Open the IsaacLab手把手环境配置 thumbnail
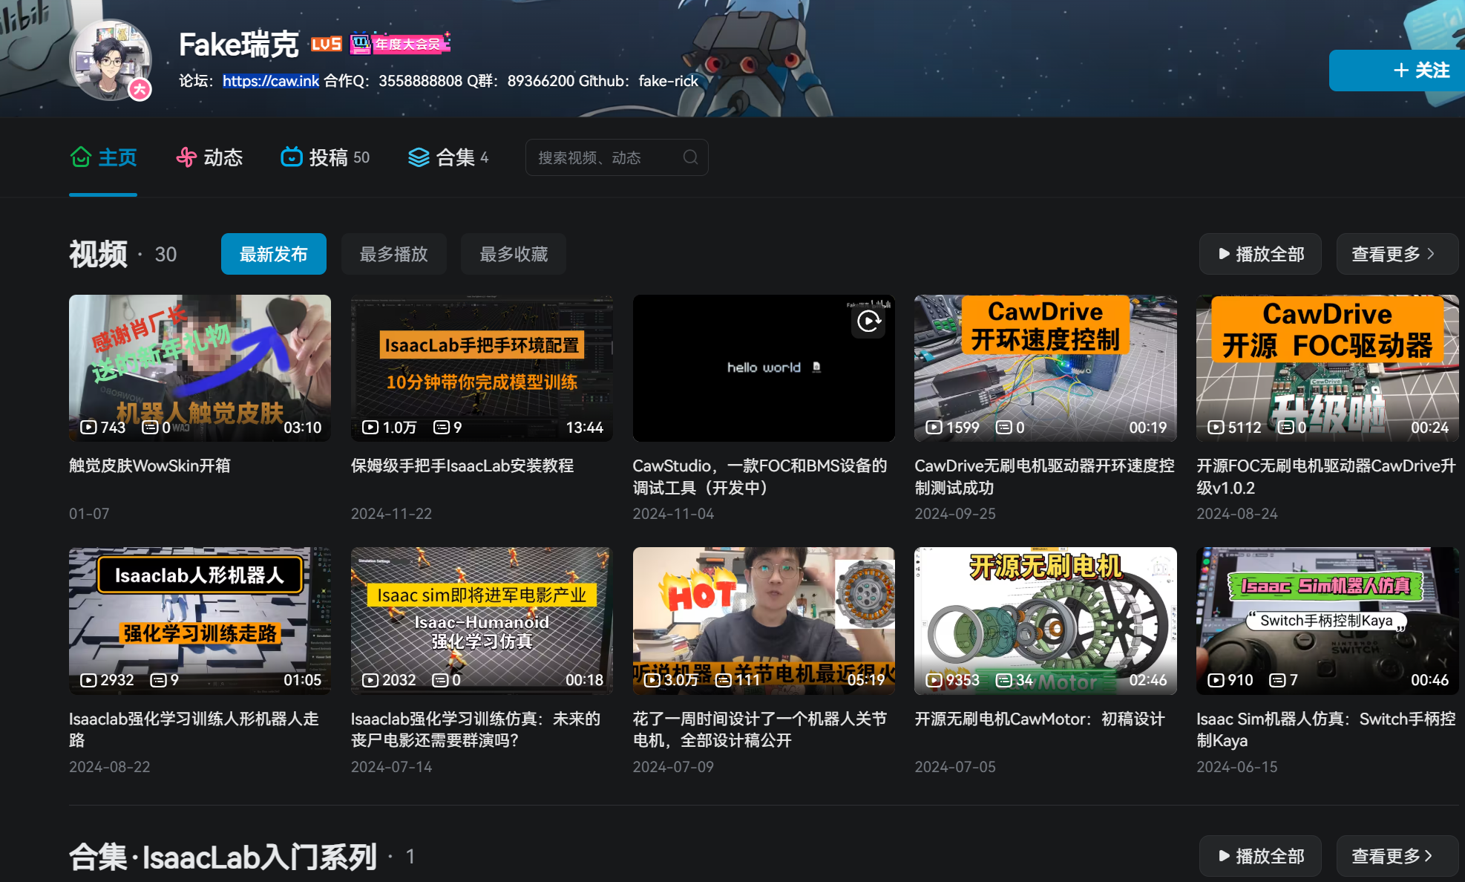Viewport: 1465px width, 882px height. 482,368
